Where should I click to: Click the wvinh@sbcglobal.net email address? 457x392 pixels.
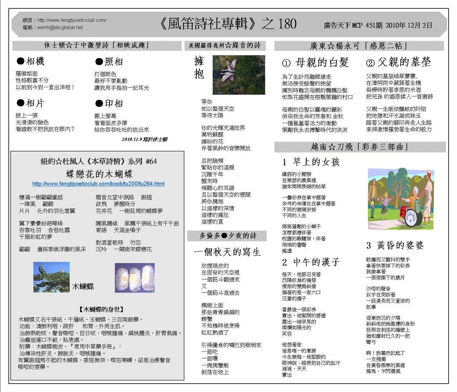(x=60, y=27)
